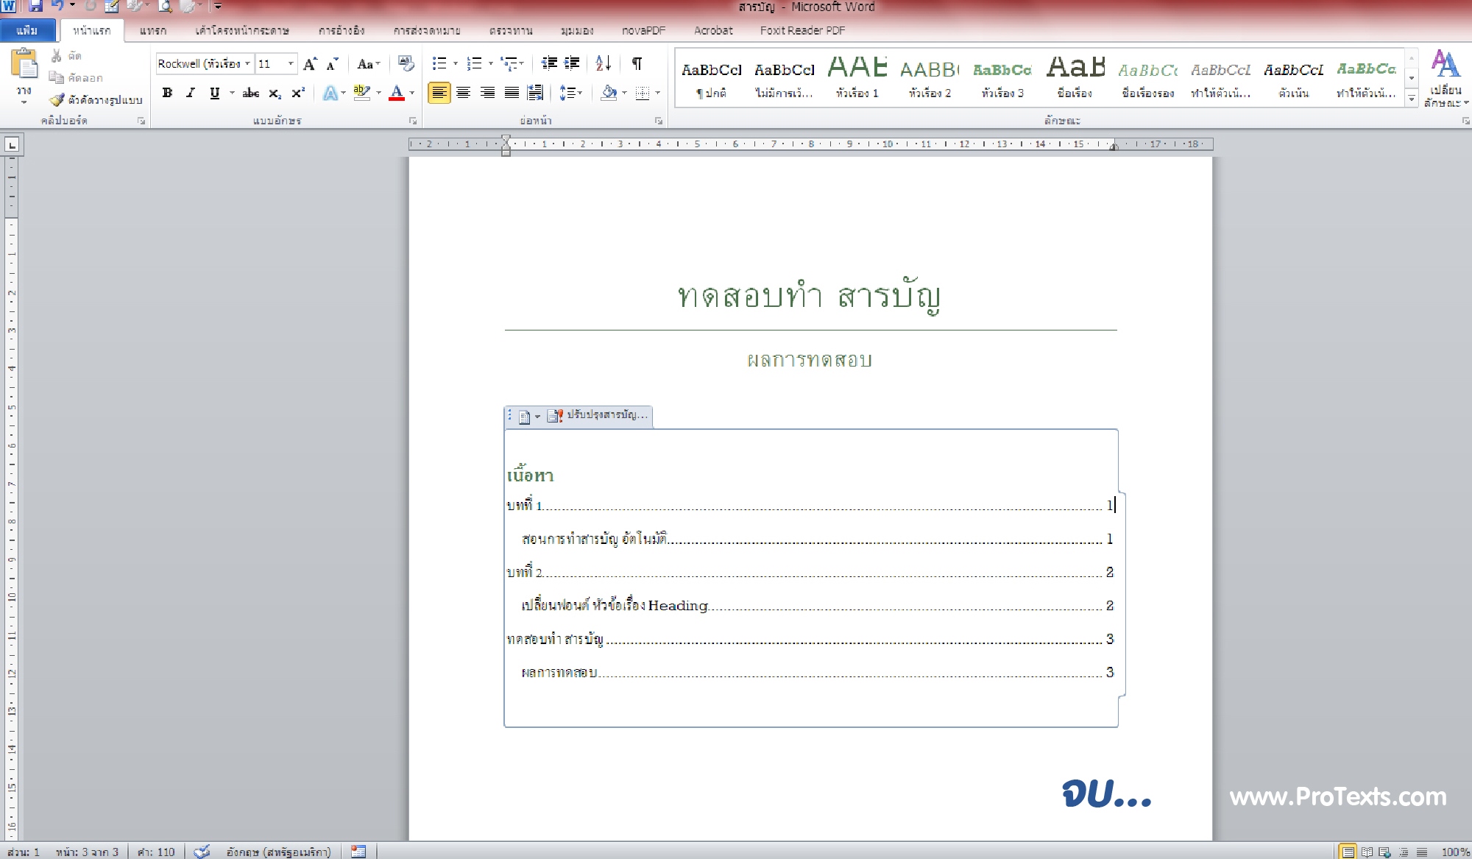The height and width of the screenshot is (859, 1472).
Task: Toggle Italic formatting
Action: point(191,93)
